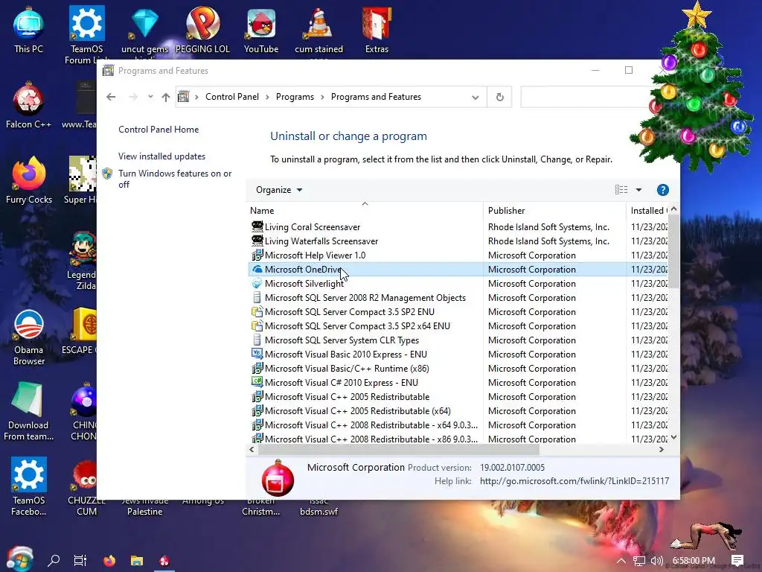
Task: Sort by the Installed On column header
Action: [x=647, y=210]
